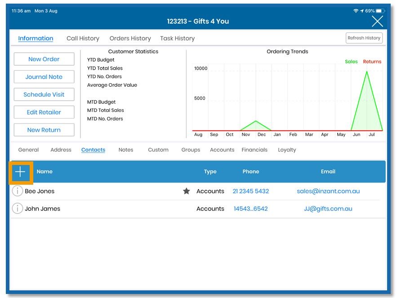397x298 pixels.
Task: Tap the Wi-Fi status icon
Action: tap(356, 11)
